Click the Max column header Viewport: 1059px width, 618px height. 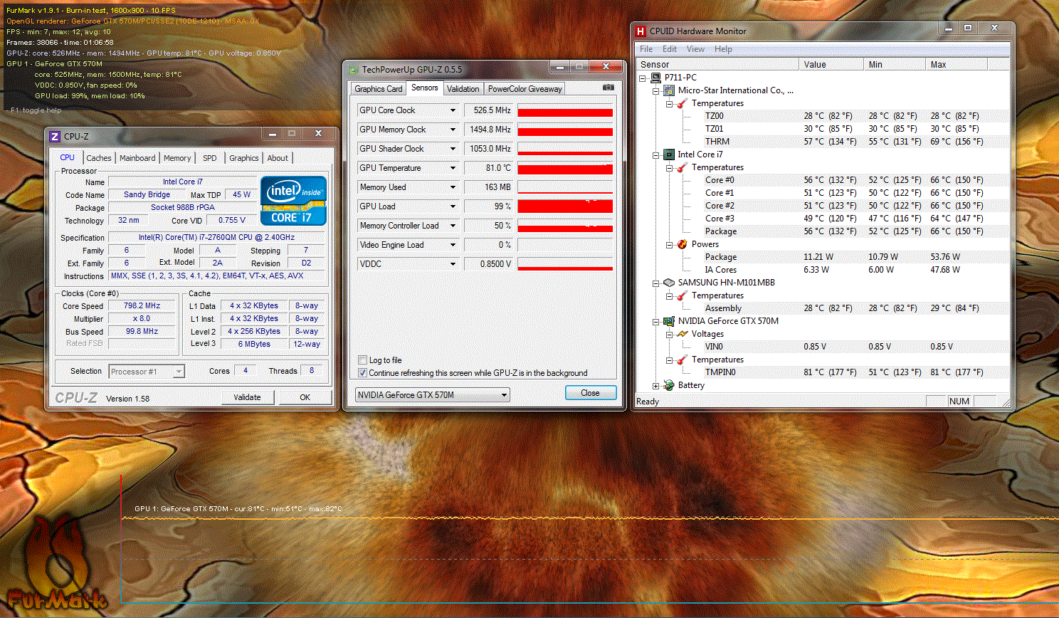point(958,64)
